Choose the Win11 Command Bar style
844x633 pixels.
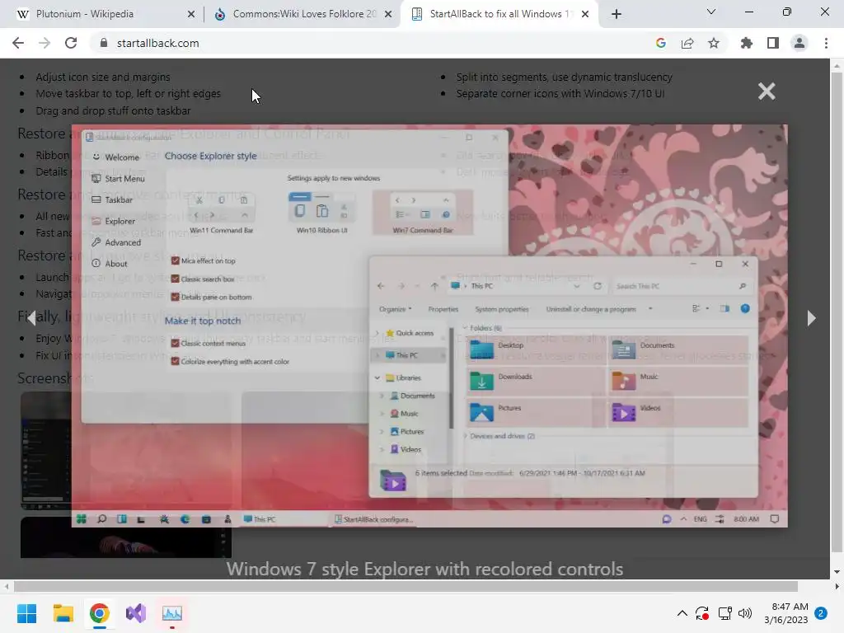coord(222,213)
